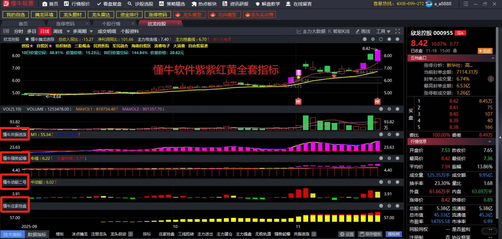The height and width of the screenshot is (239, 502).
Task: Click the right-edge side panel collapse arrow
Action: click(x=500, y=137)
